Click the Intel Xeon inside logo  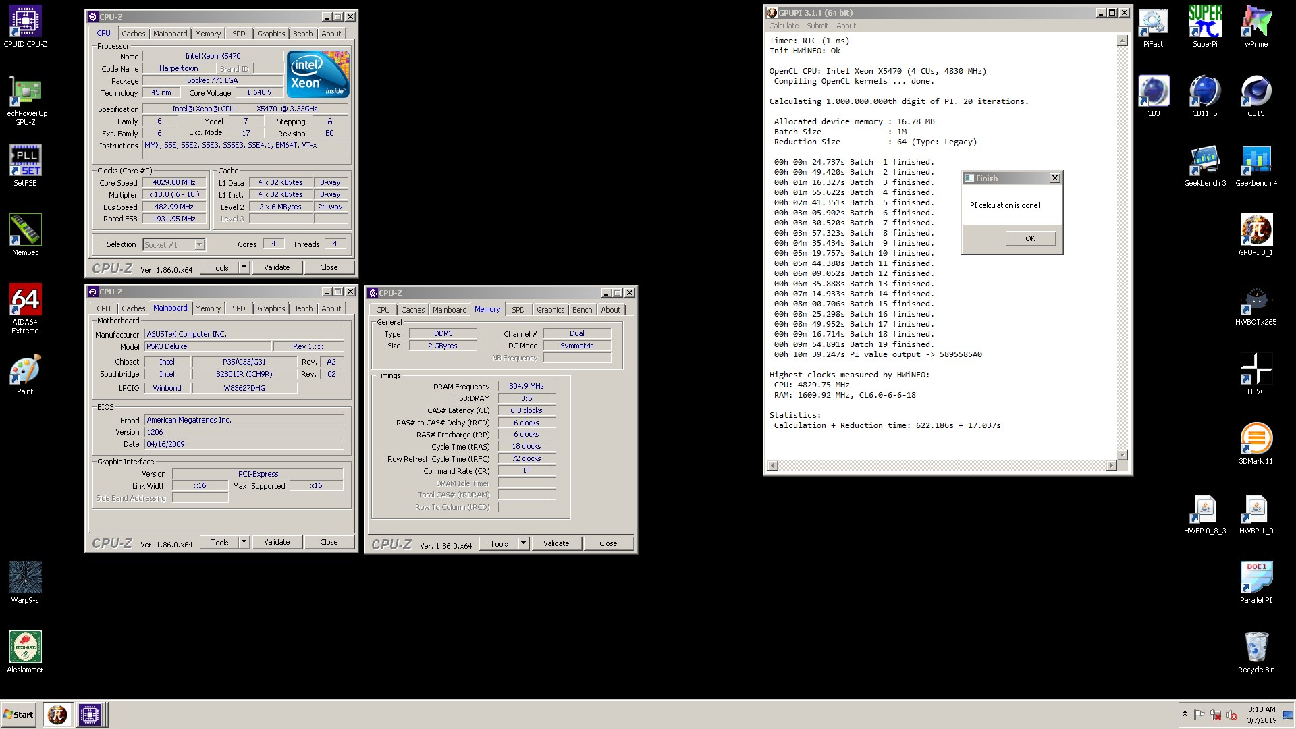click(x=318, y=74)
